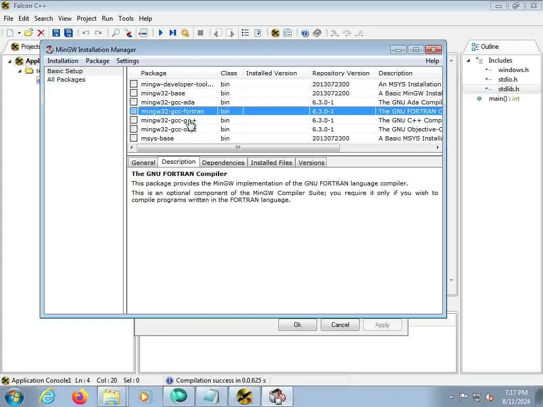Click the Find magnifier toolbar icon
The height and width of the screenshot is (407, 543).
tap(116, 33)
